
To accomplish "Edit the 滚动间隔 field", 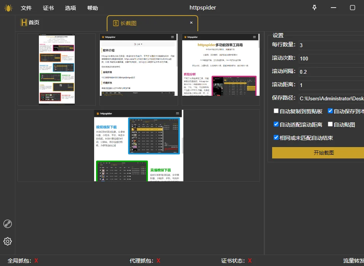I will tap(331, 72).
